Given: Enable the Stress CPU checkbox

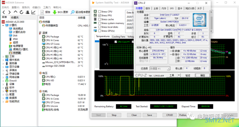Looking at the screenshot, I should [x=99, y=12].
